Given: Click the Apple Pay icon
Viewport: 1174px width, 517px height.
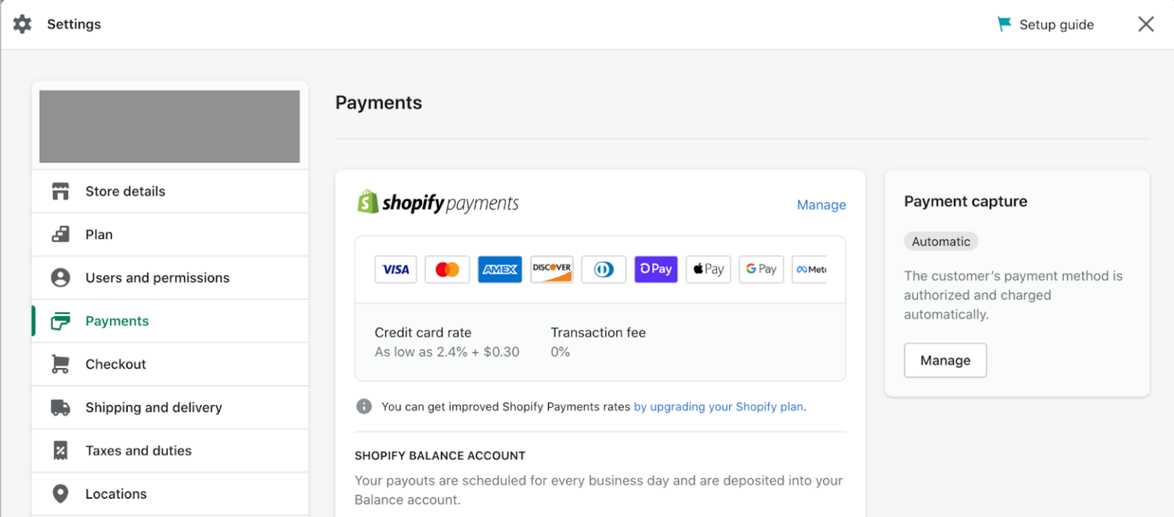Looking at the screenshot, I should point(708,269).
